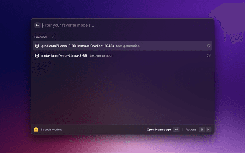
Task: Click the cube icon for gradientai Llama-3-8B-Instruct-Gradient-1048k
Action: pyautogui.click(x=37, y=46)
